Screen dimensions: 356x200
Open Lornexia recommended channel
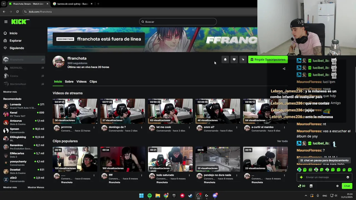click(24, 106)
